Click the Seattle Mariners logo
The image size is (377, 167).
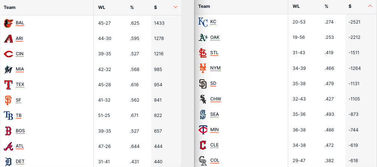coord(203,114)
